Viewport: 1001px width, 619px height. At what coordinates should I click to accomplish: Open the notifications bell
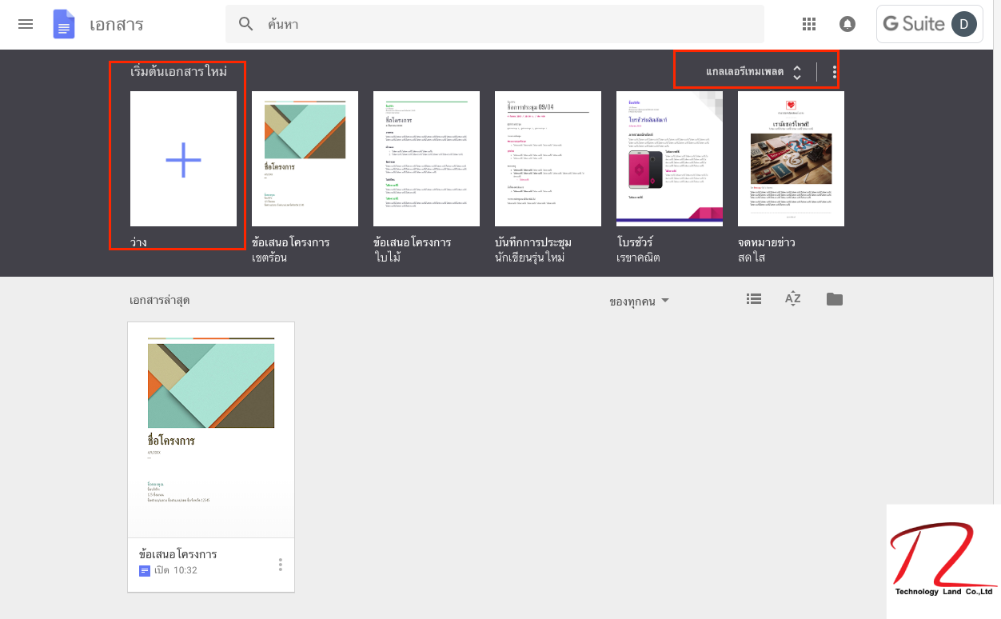[x=847, y=24]
